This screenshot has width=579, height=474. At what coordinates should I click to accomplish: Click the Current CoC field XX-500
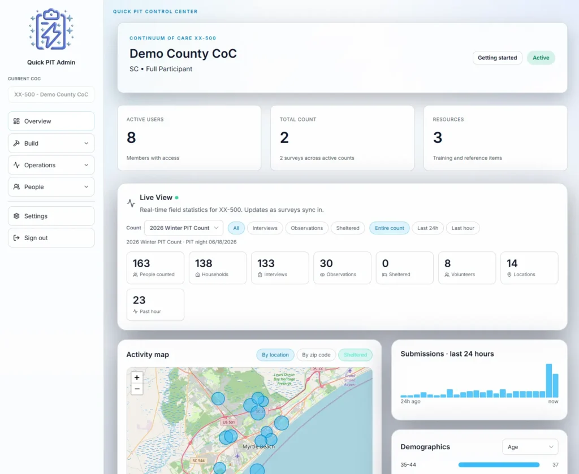pyautogui.click(x=51, y=94)
